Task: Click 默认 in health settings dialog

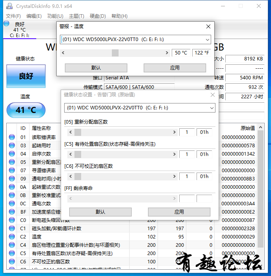Action: pyautogui.click(x=100, y=212)
